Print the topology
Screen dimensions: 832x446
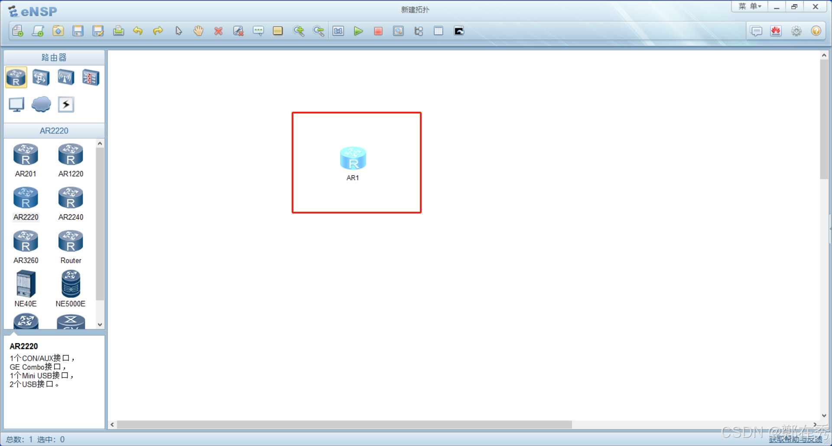(118, 31)
